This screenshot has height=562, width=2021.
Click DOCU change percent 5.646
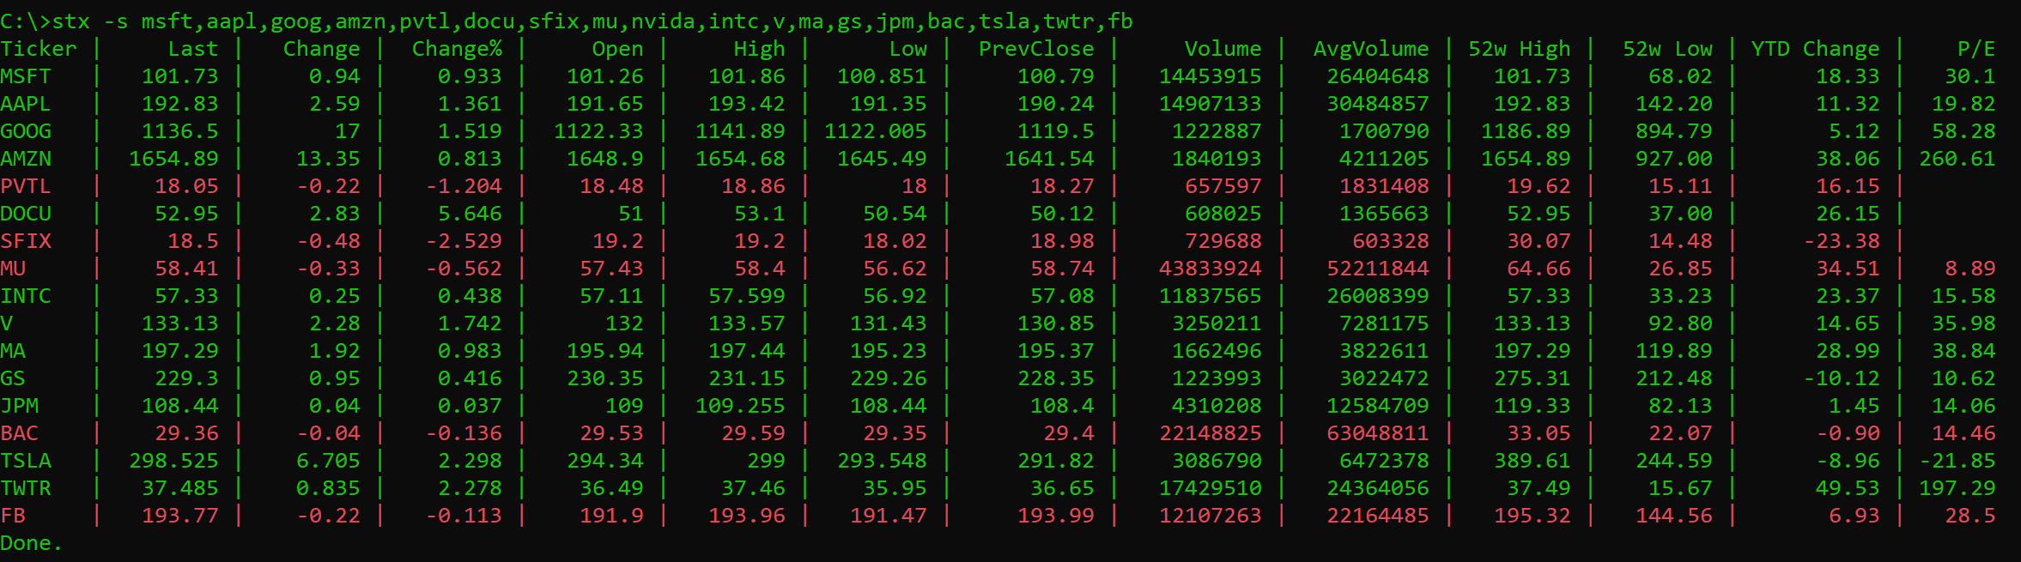click(470, 214)
